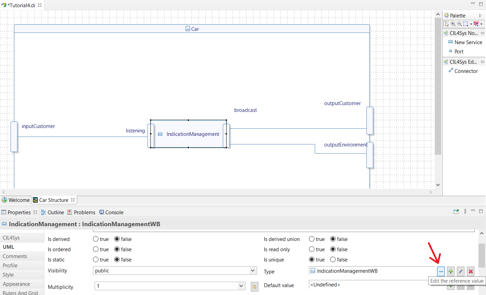Select the outputCustomer port rectangle
486x295 pixels.
370,120
